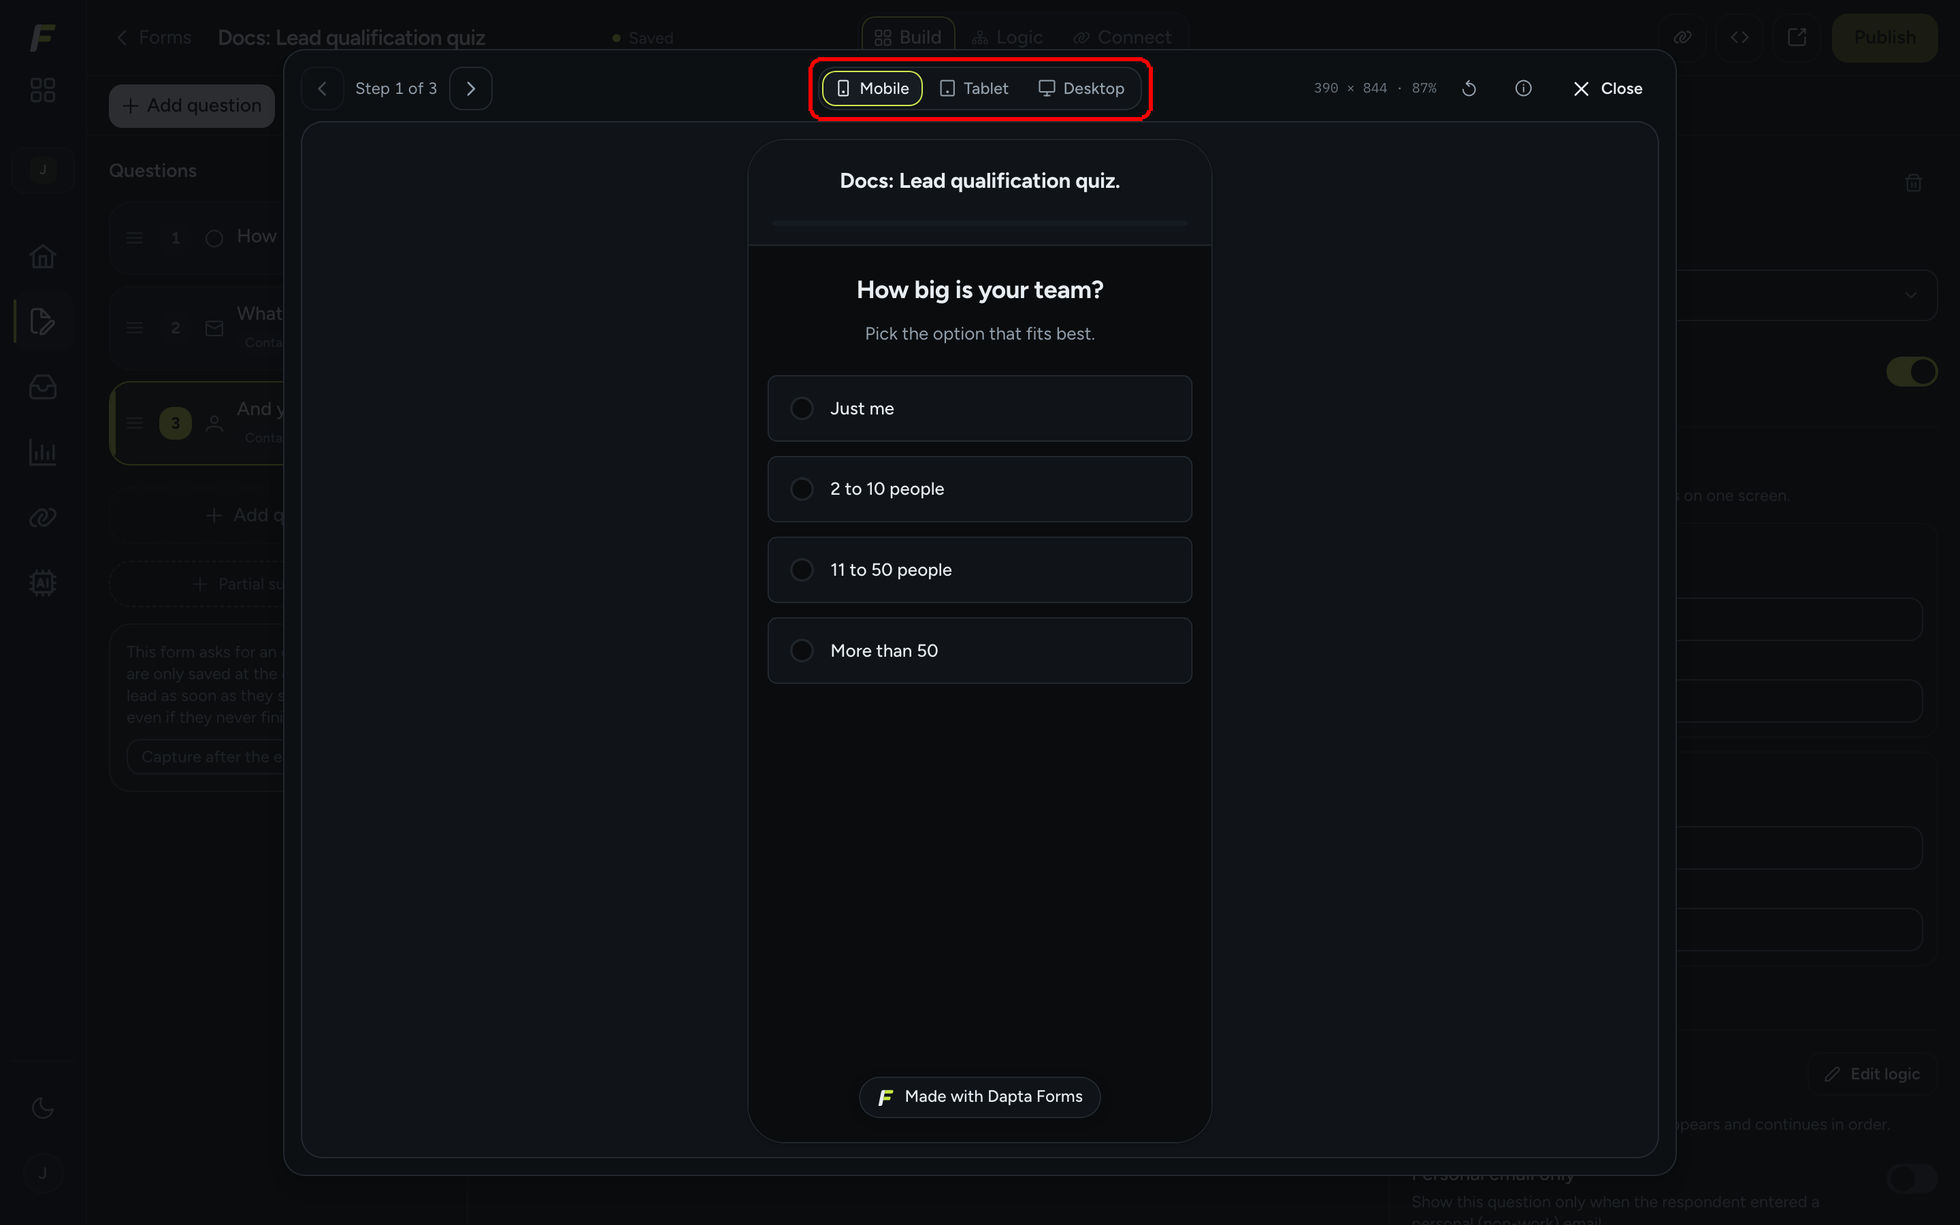Screen dimensions: 1960x1225
Task: Open form in new window icon
Action: (1797, 37)
